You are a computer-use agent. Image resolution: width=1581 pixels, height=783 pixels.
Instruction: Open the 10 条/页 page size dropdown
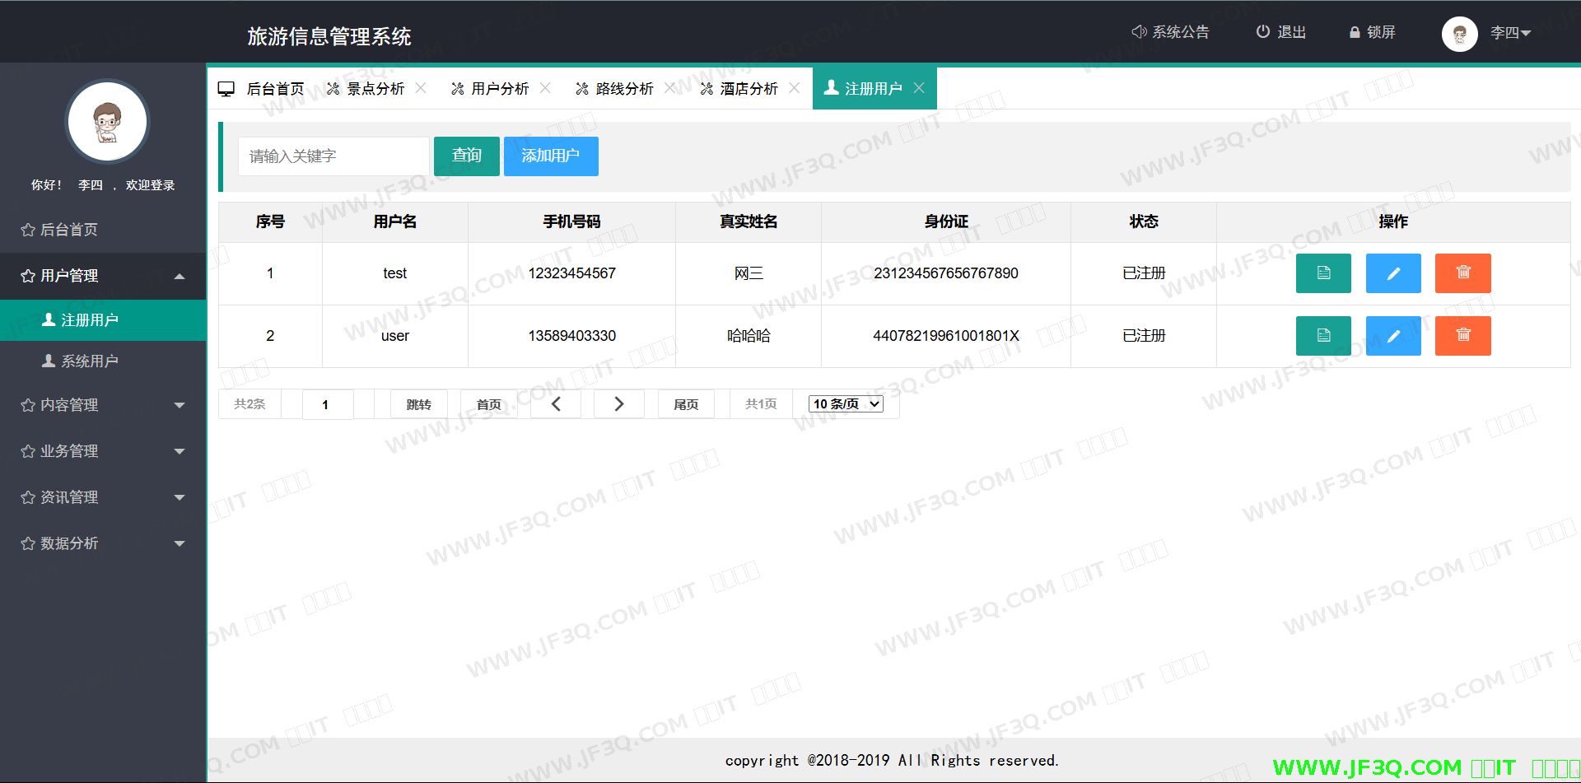coord(846,404)
